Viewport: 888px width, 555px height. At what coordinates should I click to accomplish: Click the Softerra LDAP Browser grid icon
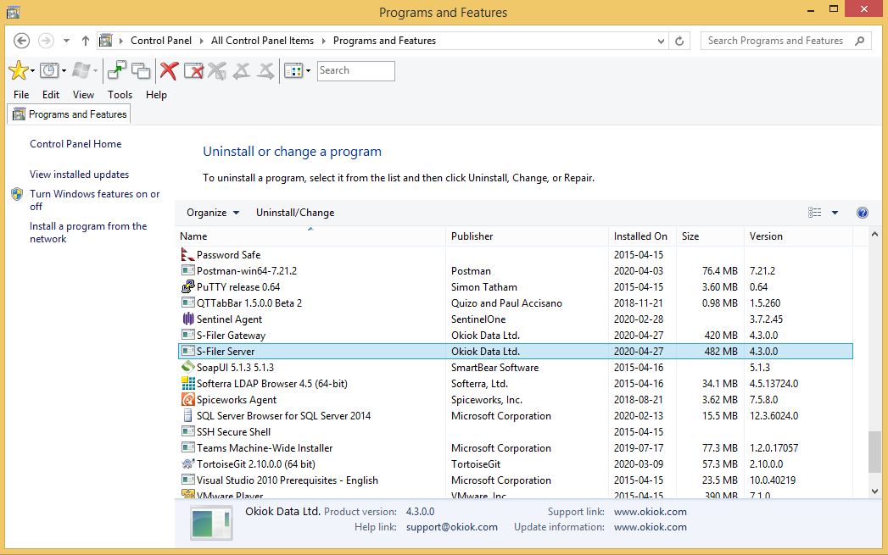pos(188,384)
